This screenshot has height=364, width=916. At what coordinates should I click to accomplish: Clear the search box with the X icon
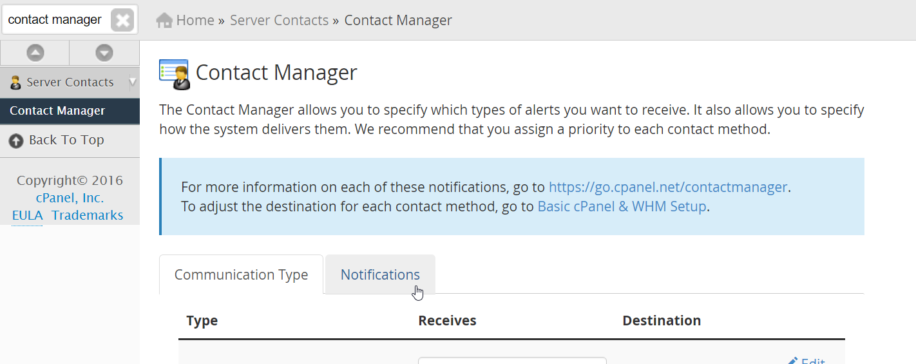122,20
